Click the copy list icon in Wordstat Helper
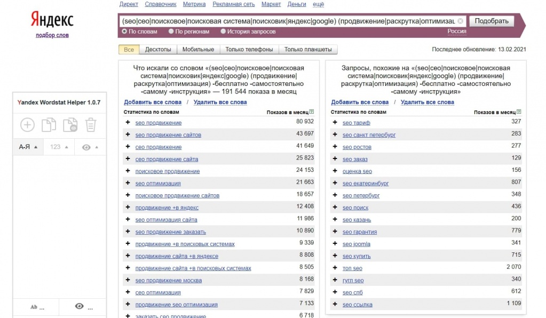Screen dimensions: 546x318 pyautogui.click(x=49, y=125)
